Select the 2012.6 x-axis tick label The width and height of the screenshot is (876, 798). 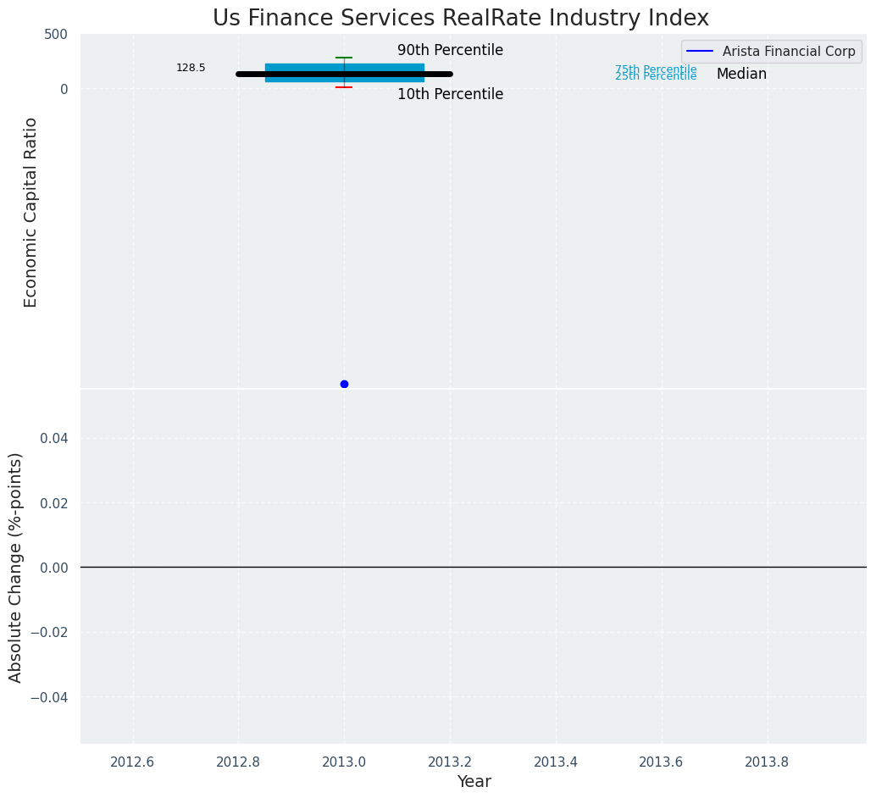tap(132, 762)
